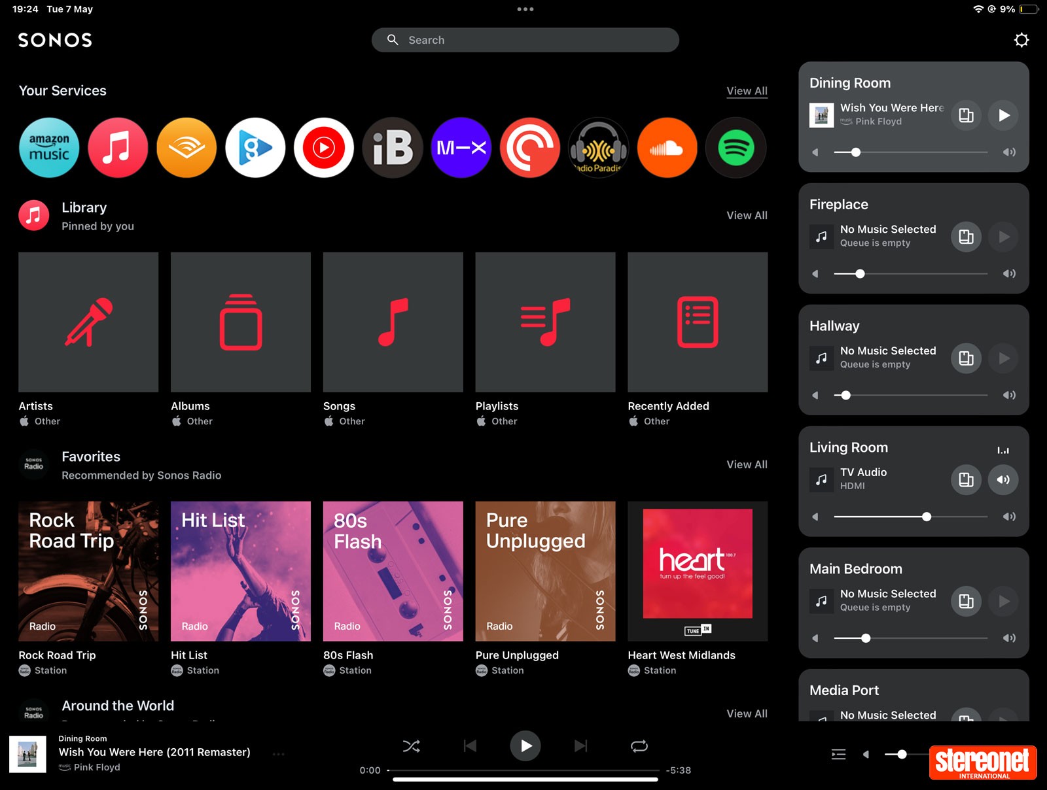Open the Apple Music service icon
The image size is (1047, 790).
tap(118, 148)
